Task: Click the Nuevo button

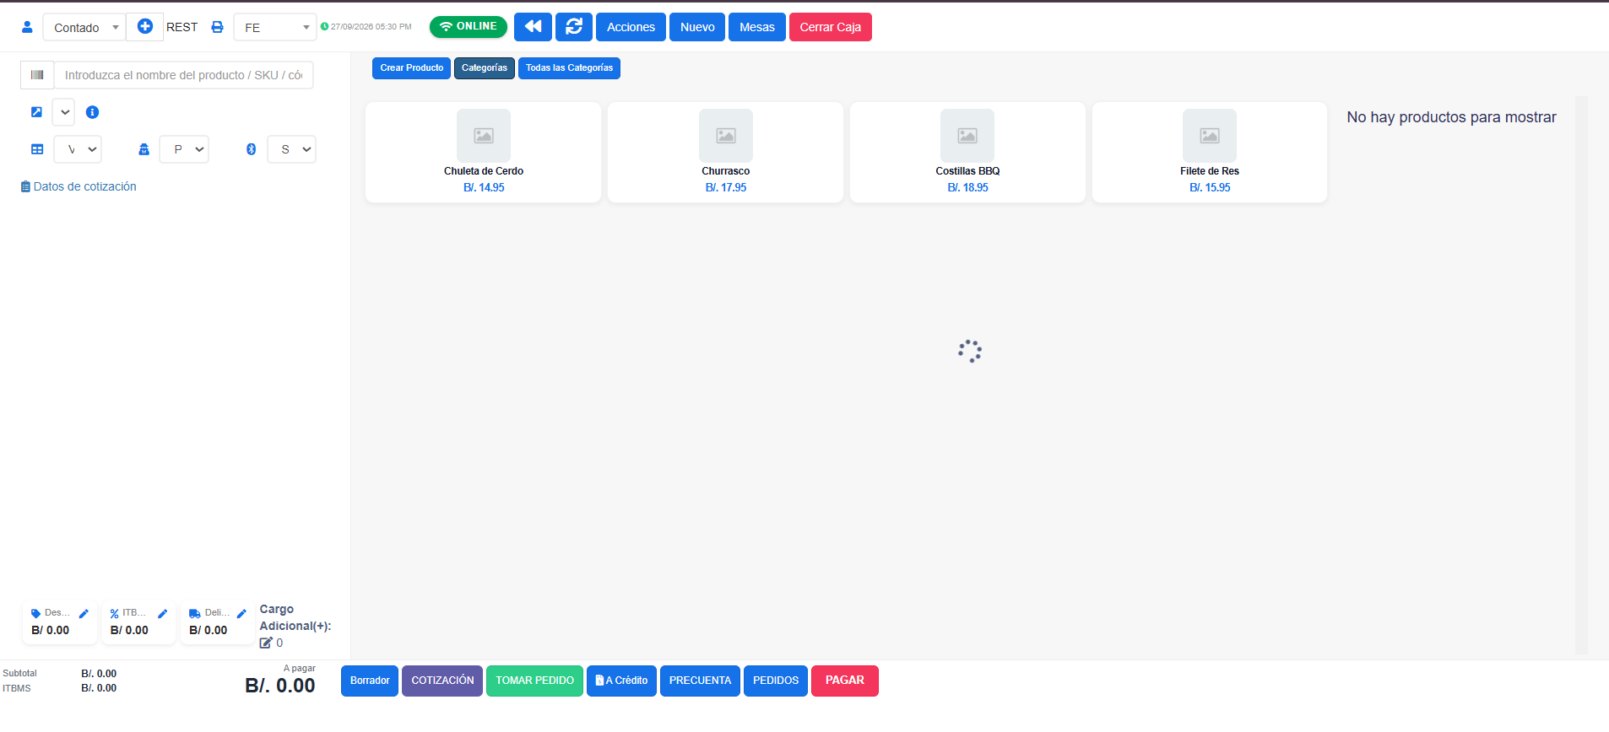Action: [697, 27]
